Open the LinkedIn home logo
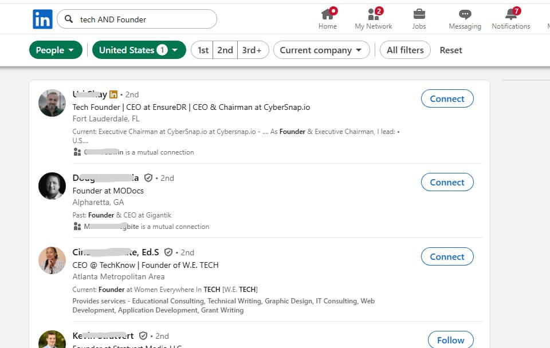550x348 pixels. point(42,19)
